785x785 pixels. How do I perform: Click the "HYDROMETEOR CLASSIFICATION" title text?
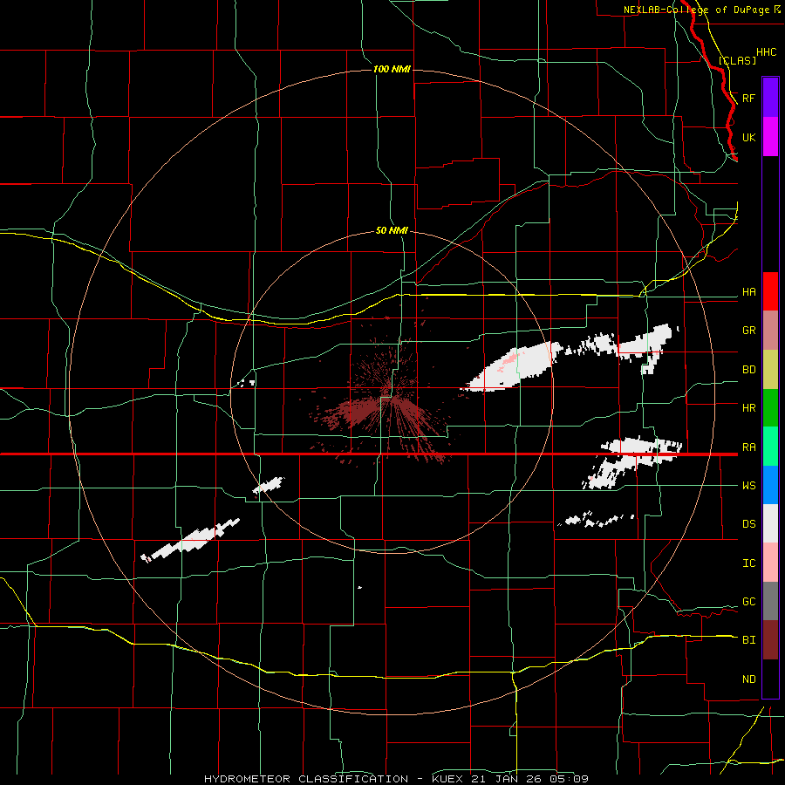point(306,779)
